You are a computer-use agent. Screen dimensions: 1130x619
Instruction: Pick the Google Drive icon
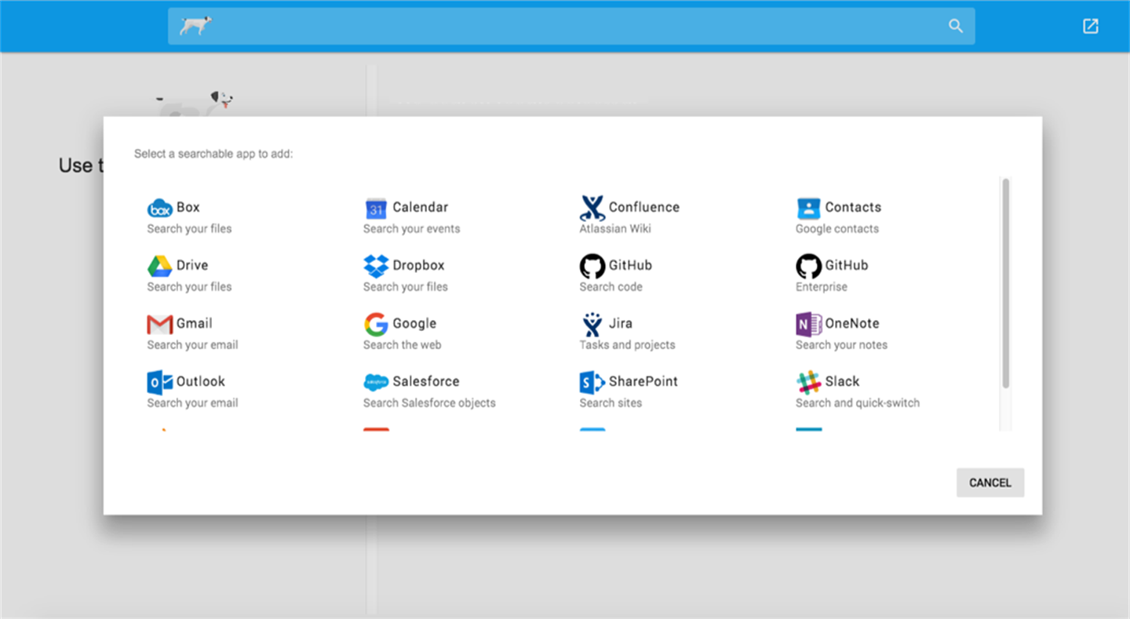(160, 266)
